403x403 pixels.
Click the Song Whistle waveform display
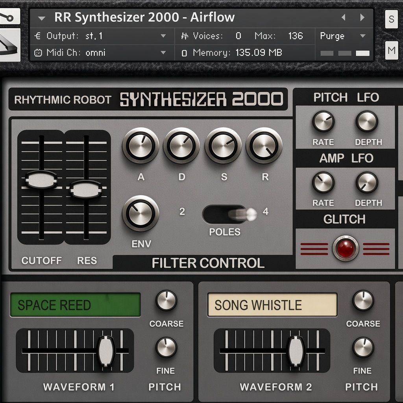272,305
